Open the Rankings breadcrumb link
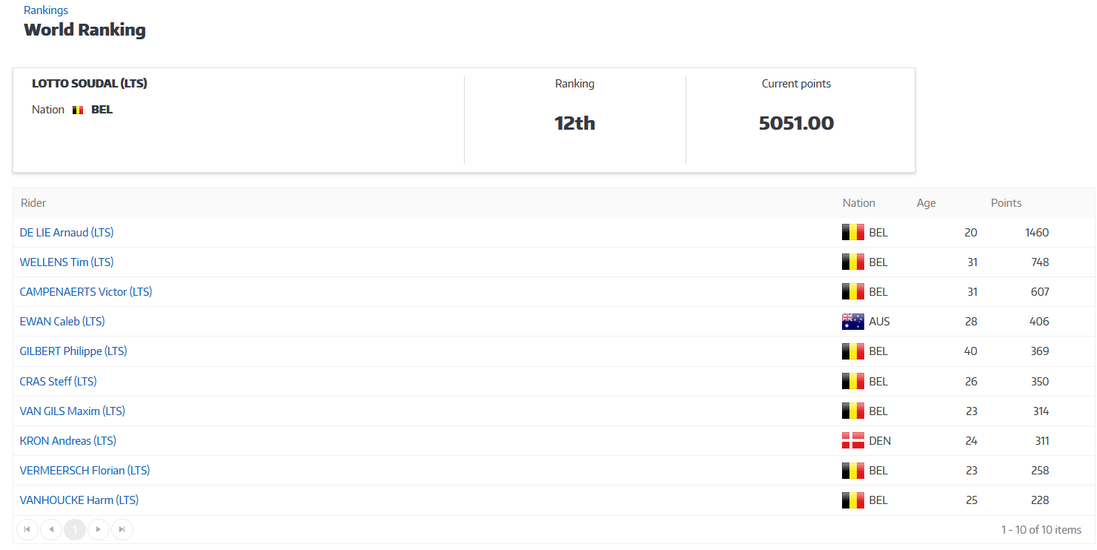Viewport: 1097px width, 550px height. tap(46, 10)
